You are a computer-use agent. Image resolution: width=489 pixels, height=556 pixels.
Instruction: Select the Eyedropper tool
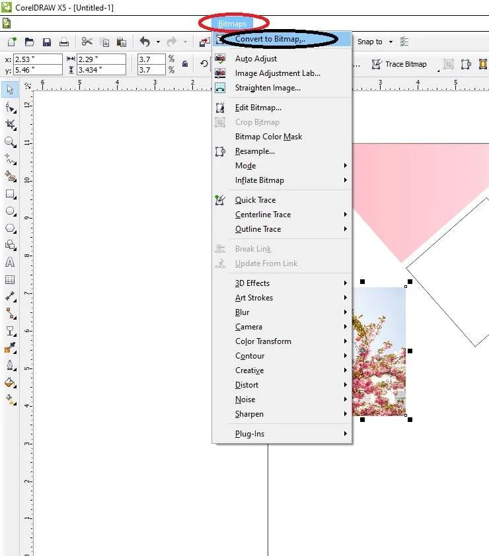(x=10, y=348)
